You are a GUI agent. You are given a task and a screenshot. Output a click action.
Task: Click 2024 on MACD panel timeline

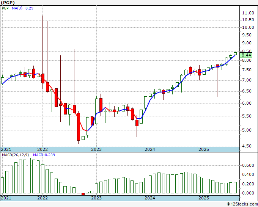pos(150,198)
